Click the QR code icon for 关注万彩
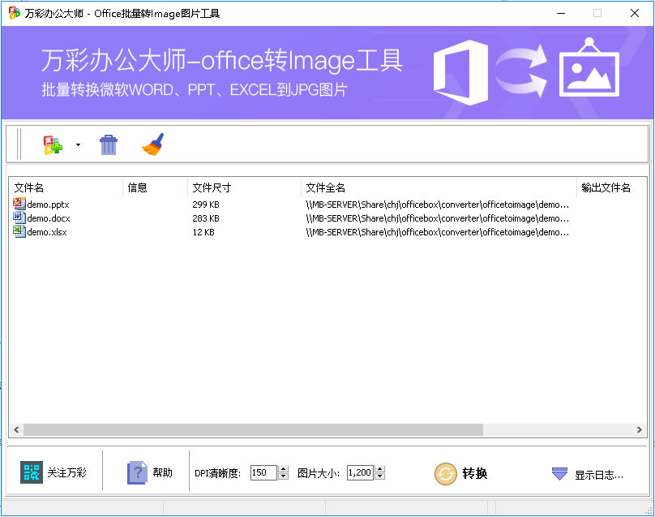Viewport: 655px width, 517px height. click(x=32, y=472)
